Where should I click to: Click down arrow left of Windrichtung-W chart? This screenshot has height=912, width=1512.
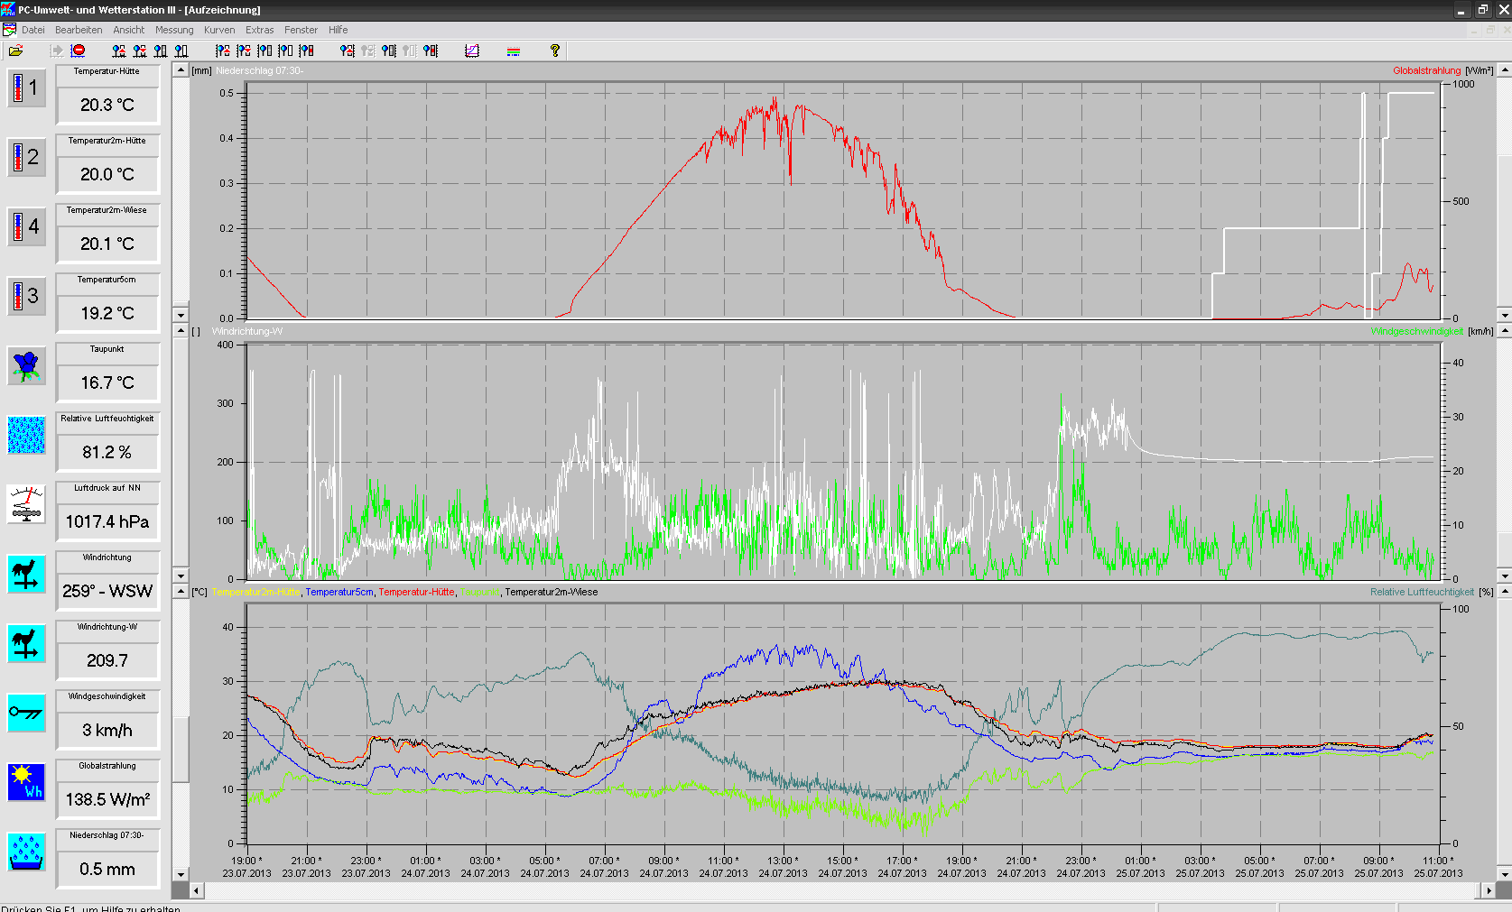(x=181, y=576)
